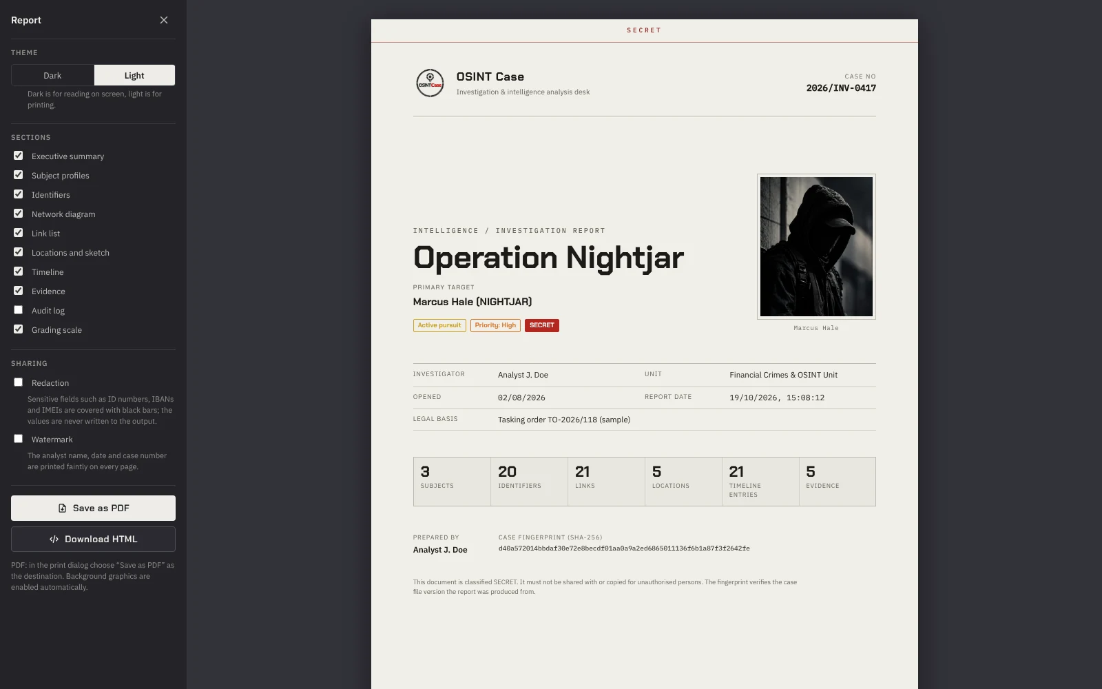Click the red SECRET badge
Viewport: 1102px width, 689px height.
pyautogui.click(x=542, y=325)
